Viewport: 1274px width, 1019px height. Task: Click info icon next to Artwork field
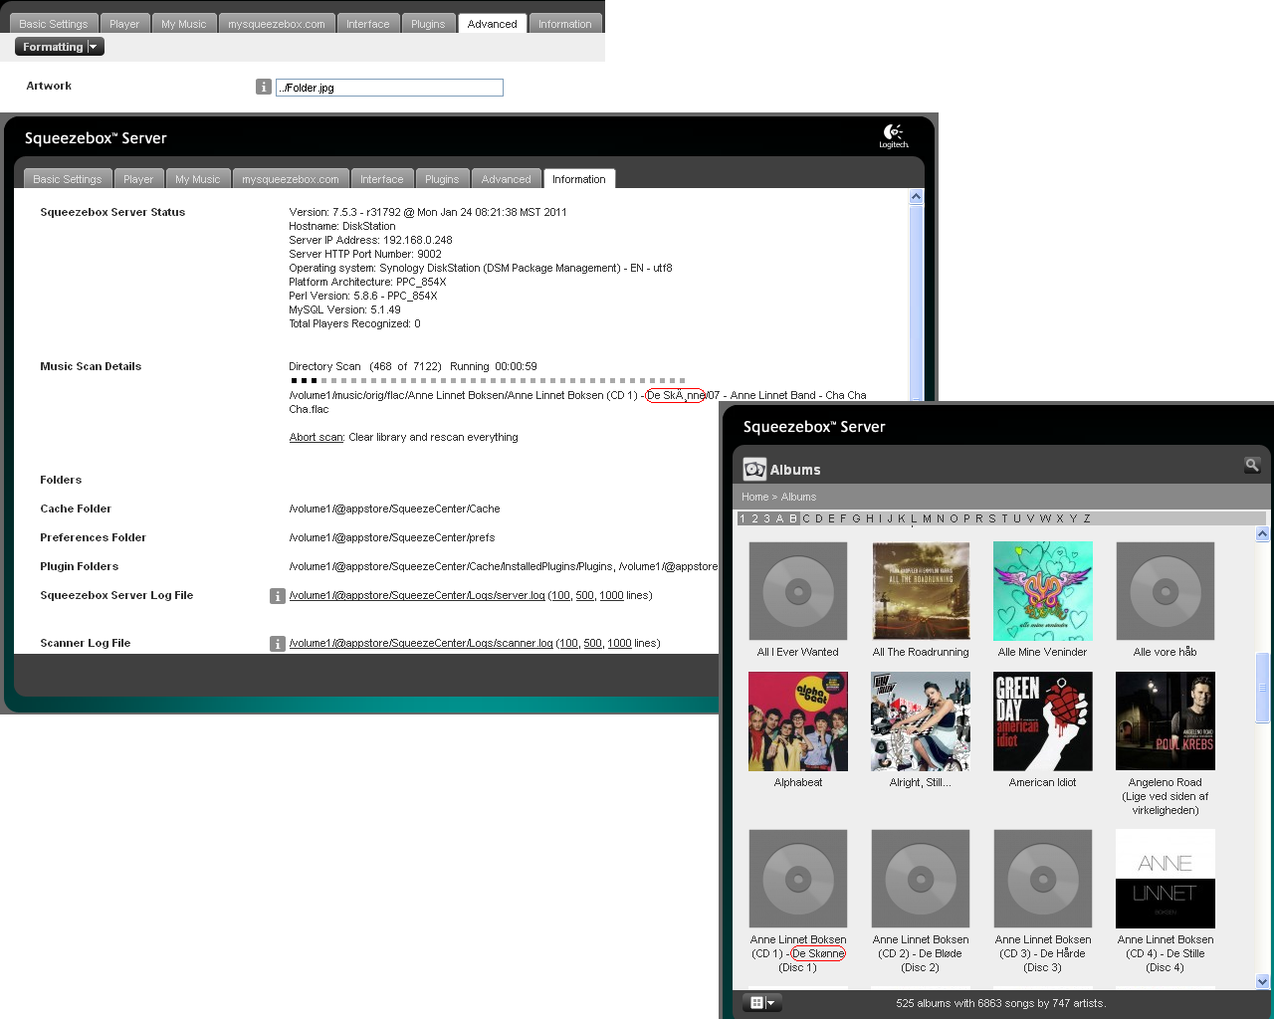pos(264,88)
